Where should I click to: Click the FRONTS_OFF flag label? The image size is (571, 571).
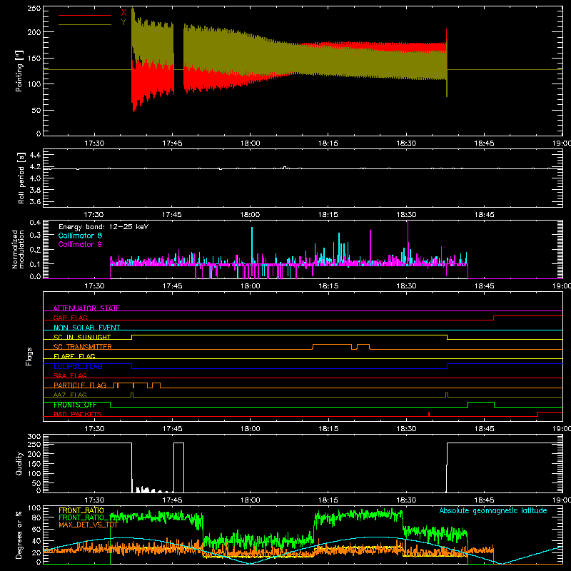tap(75, 405)
